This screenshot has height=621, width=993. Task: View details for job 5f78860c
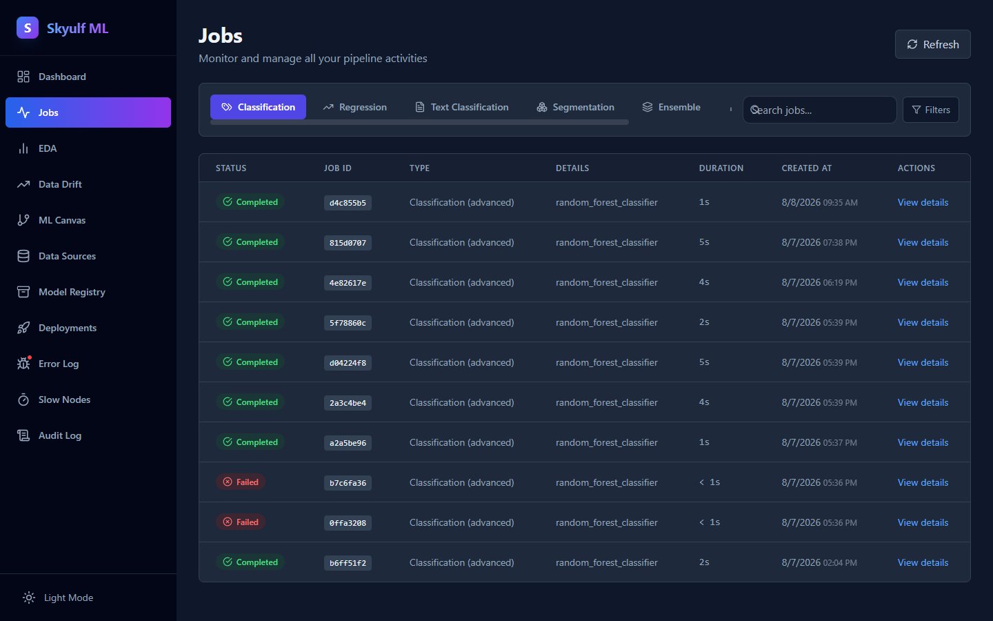pyautogui.click(x=923, y=322)
